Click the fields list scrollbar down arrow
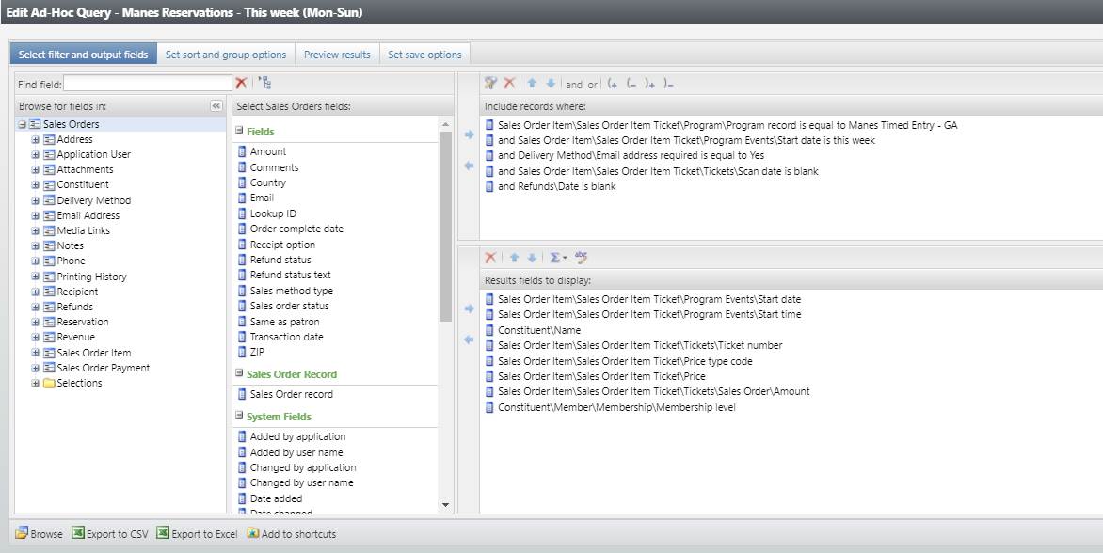 pyautogui.click(x=446, y=505)
